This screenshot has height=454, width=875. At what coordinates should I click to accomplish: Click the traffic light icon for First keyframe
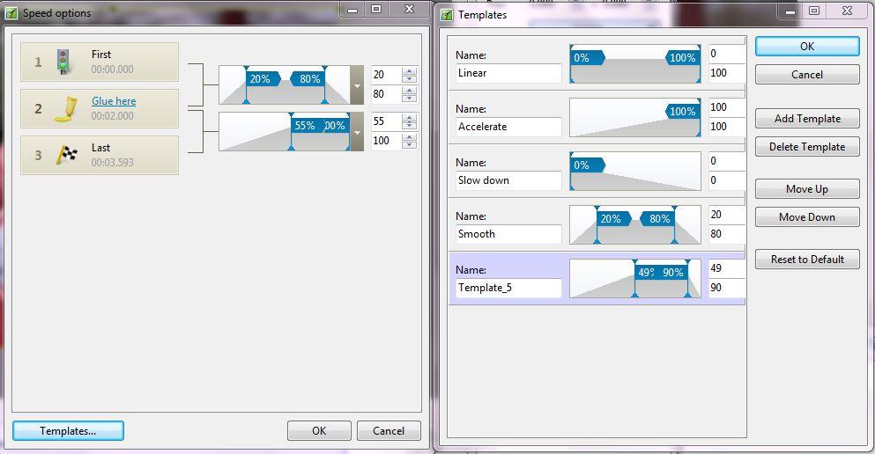coord(64,62)
